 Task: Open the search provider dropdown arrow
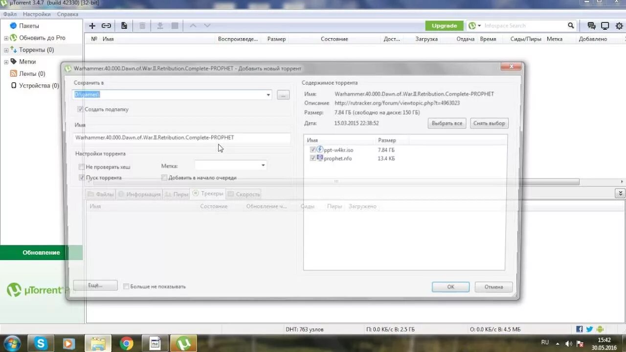click(x=479, y=26)
